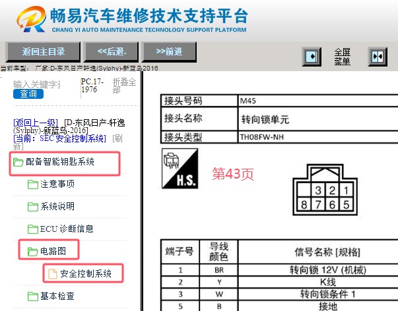Click the TH08FW-NH connector type cell

pos(317,137)
